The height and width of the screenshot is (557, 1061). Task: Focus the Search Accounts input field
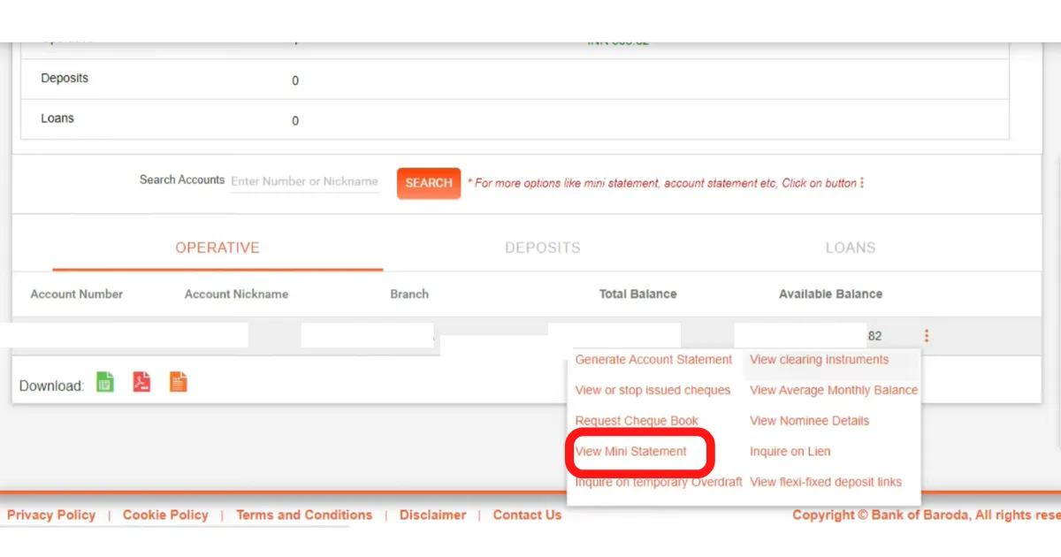(304, 181)
